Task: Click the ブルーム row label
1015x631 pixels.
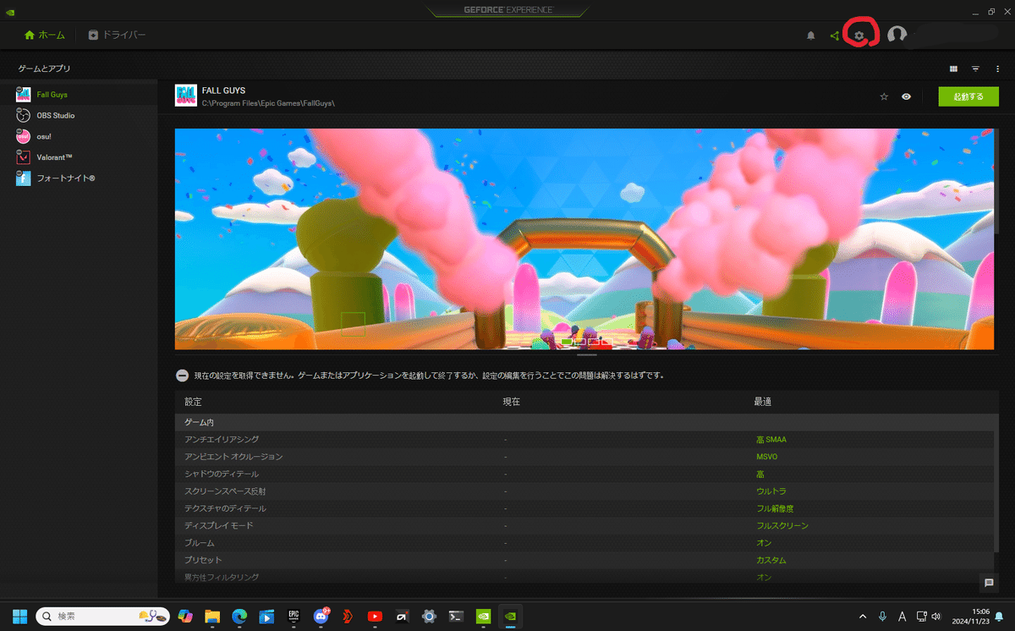Action: [x=200, y=543]
